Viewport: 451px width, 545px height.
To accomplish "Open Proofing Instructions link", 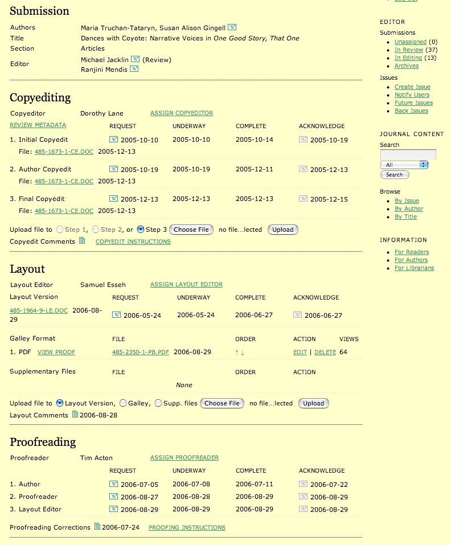I will (x=187, y=527).
